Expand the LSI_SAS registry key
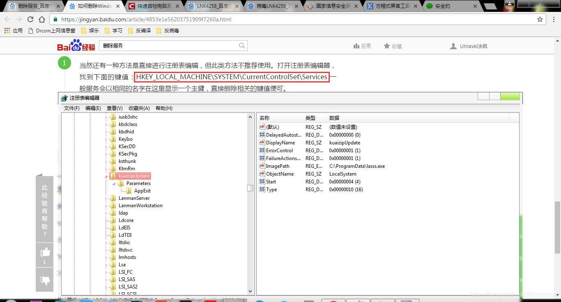Image resolution: width=561 pixels, height=302 pixels. (106, 279)
